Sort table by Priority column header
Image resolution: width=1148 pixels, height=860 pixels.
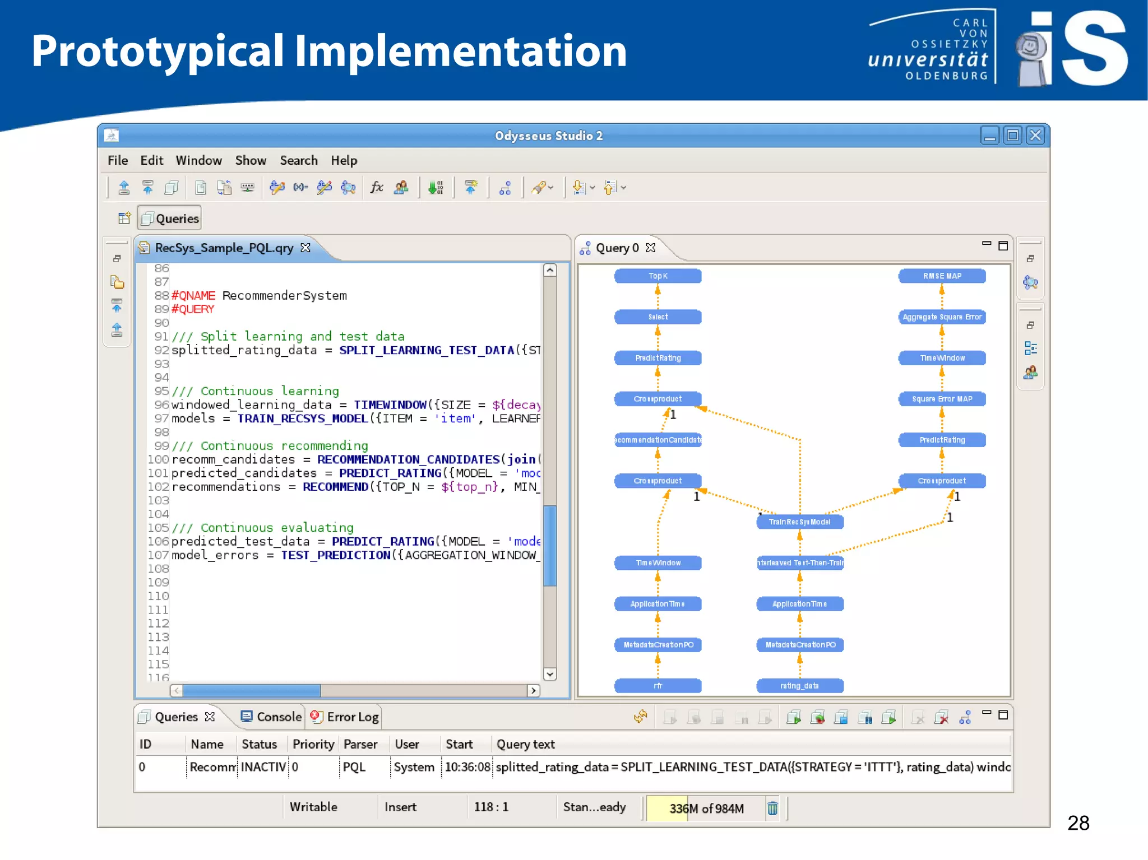click(313, 744)
